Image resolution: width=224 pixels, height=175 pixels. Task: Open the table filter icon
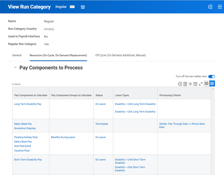point(190,84)
